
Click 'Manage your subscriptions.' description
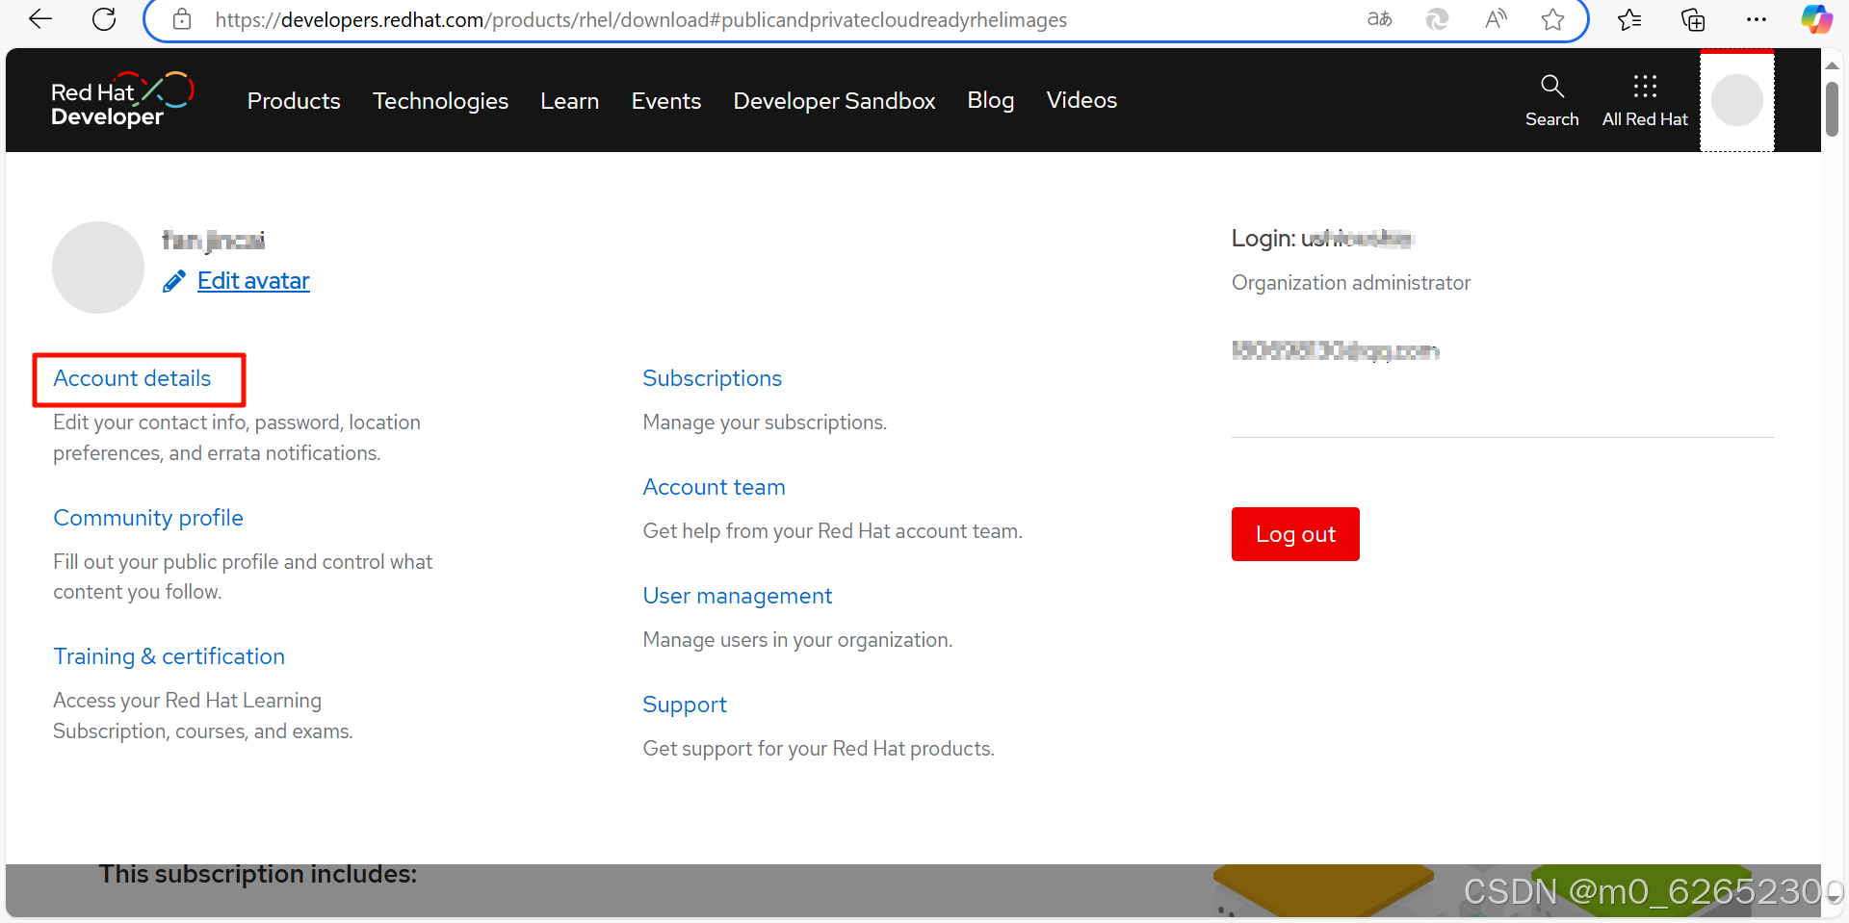pyautogui.click(x=765, y=423)
